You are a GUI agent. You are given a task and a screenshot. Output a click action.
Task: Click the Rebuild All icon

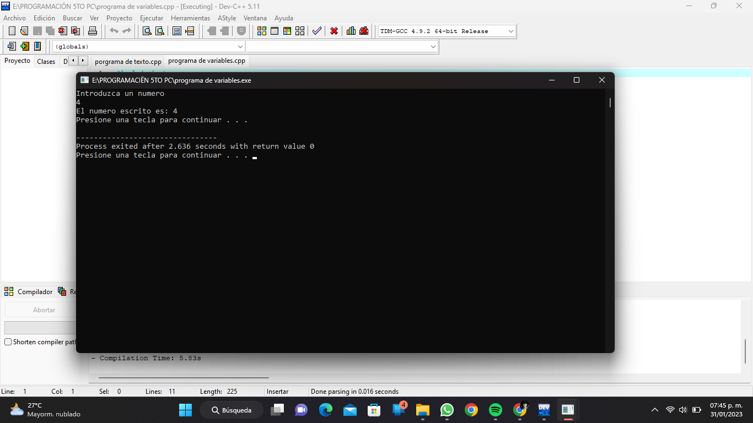coord(300,31)
